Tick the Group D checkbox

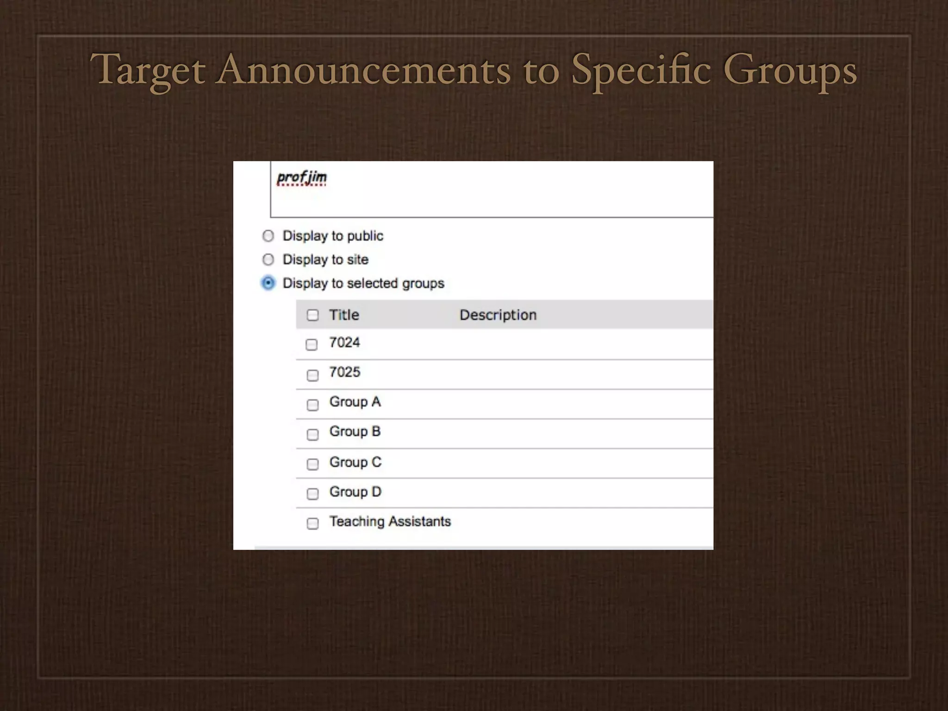point(313,493)
